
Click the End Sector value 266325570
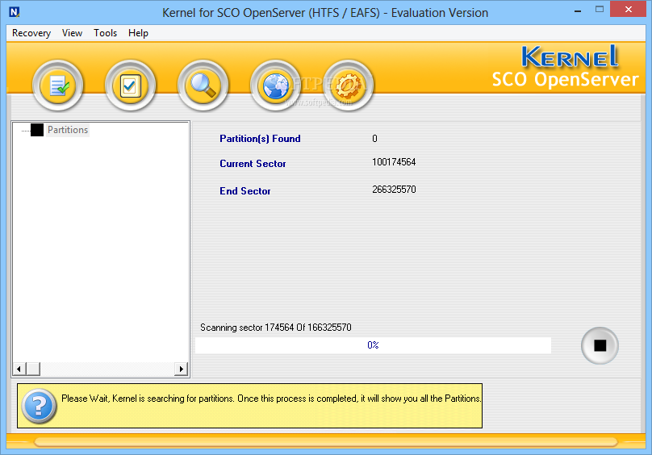pyautogui.click(x=394, y=190)
